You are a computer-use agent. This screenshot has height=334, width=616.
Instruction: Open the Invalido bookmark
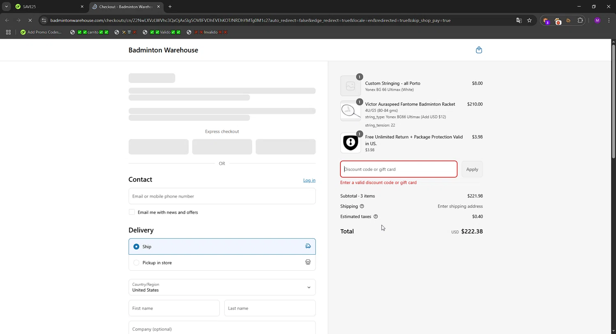pyautogui.click(x=207, y=32)
